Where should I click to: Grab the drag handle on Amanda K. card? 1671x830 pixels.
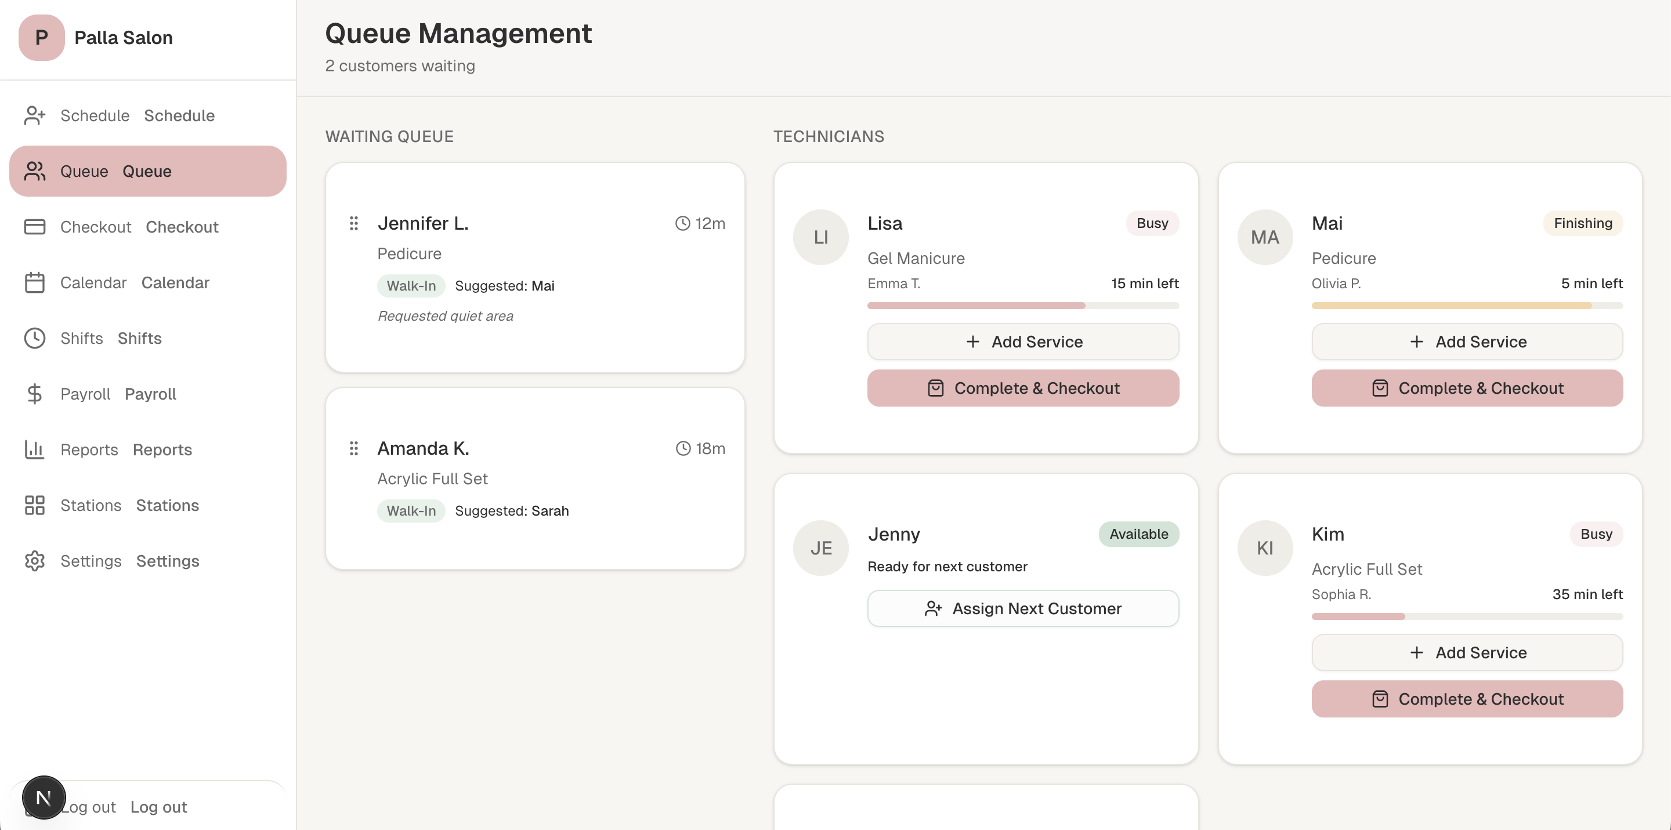(353, 449)
